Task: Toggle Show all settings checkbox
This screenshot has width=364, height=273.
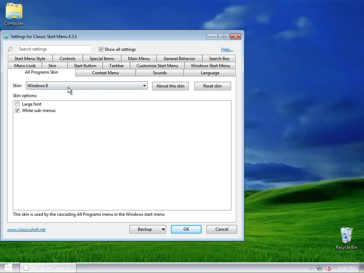Action: [101, 49]
